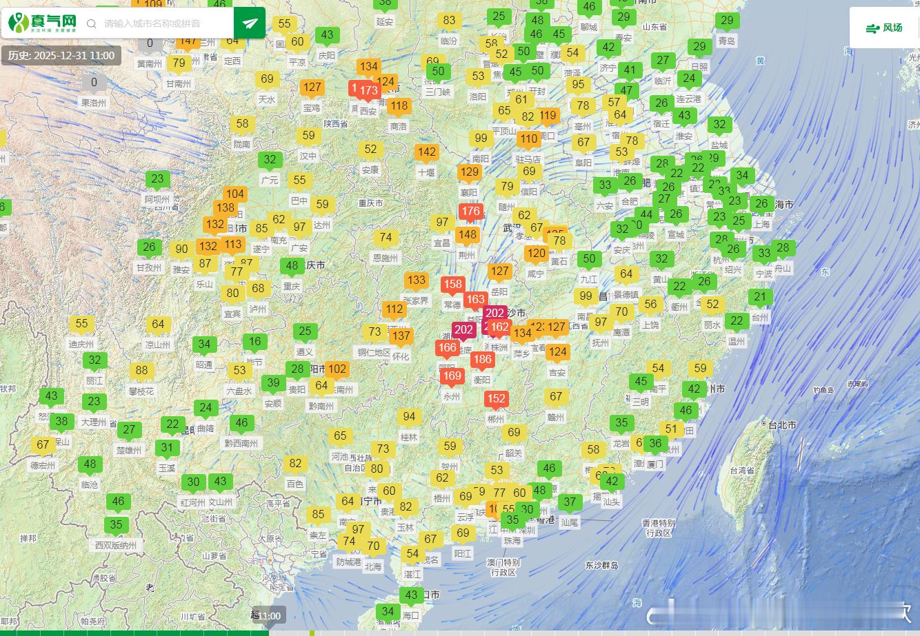Click the 127 AQI marker at 宝鸡
920x636 pixels.
[312, 88]
